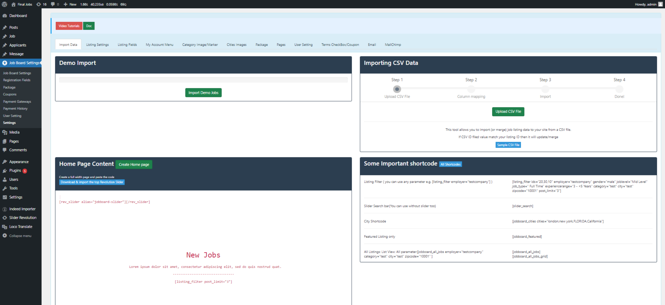Switch to the Import Data tab
Viewport: 665px width, 305px height.
coord(68,44)
